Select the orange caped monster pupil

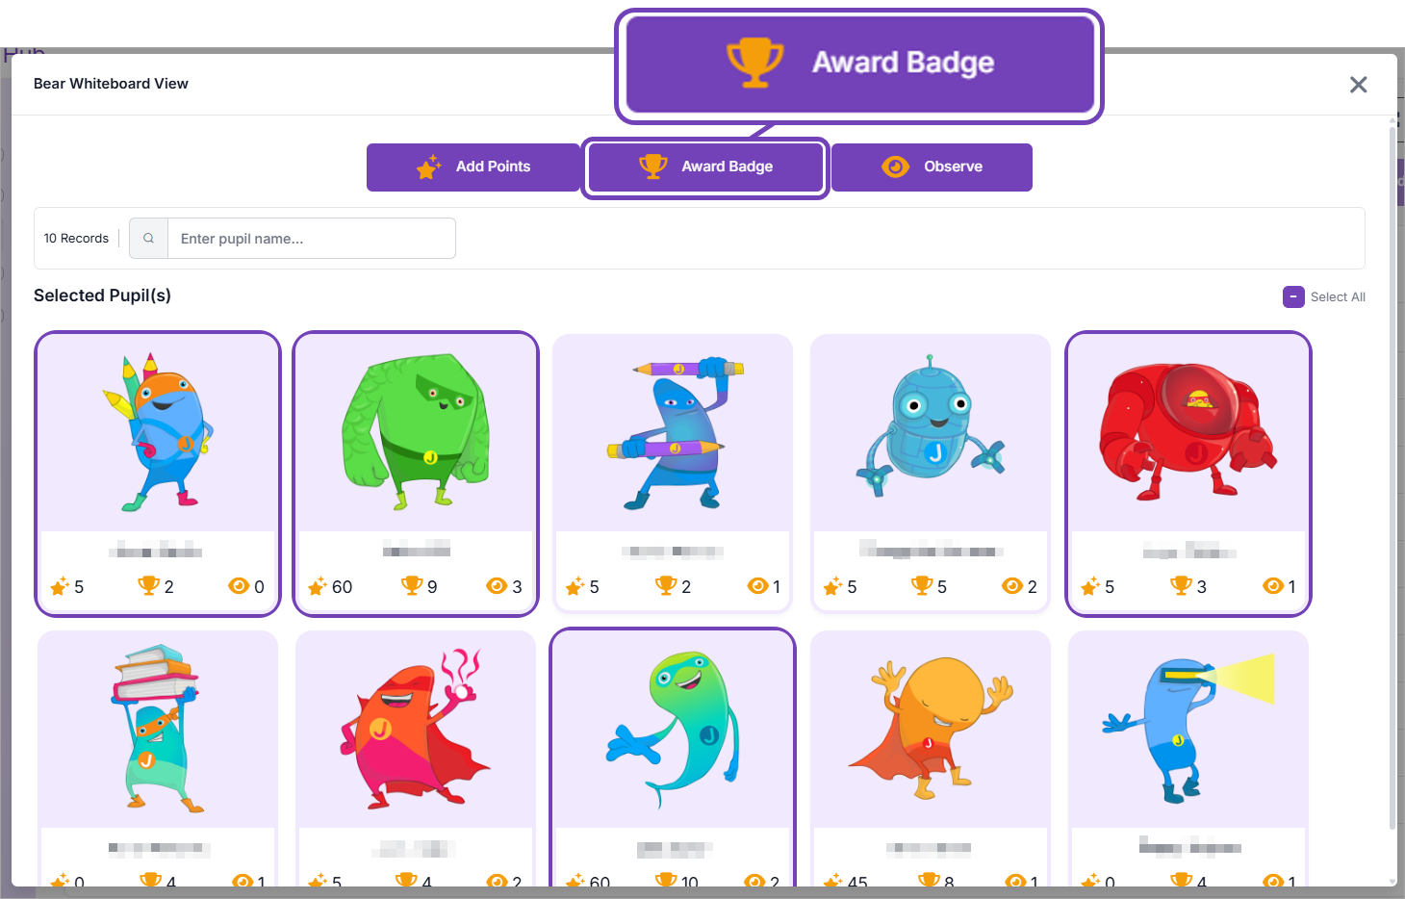[931, 758]
